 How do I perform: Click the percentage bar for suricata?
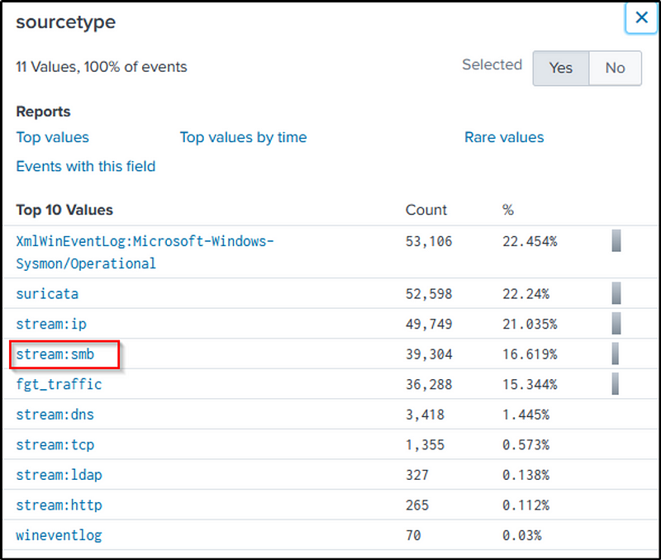pyautogui.click(x=616, y=293)
